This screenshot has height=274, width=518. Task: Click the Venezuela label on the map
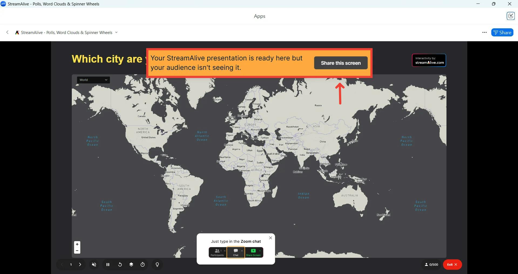pyautogui.click(x=176, y=168)
